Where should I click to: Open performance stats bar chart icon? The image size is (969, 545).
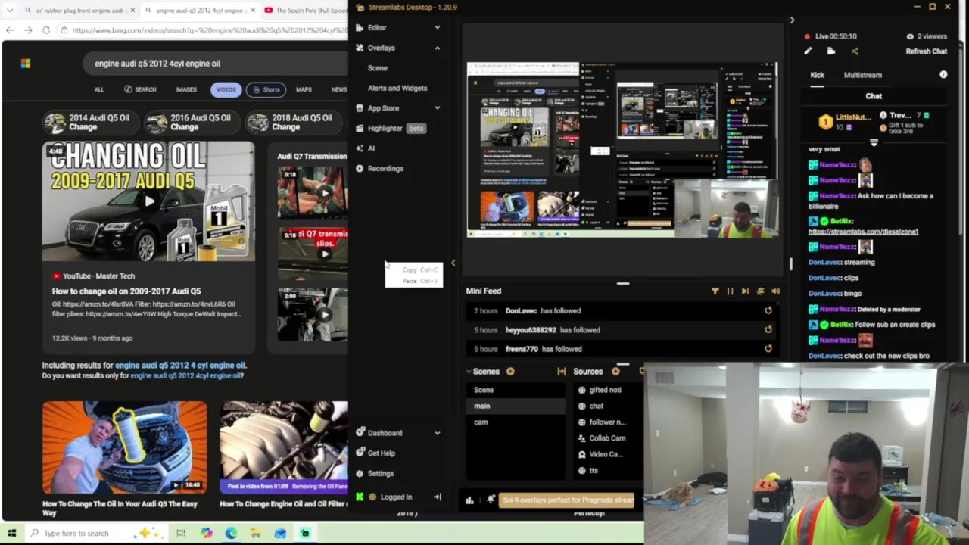click(469, 500)
